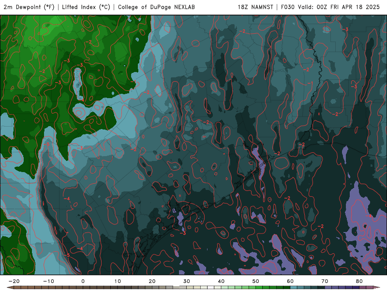Click the '10' colorbar tick label
Screen dimensions: 387x290
[118, 281]
